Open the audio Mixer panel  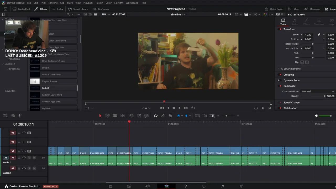click(294, 9)
